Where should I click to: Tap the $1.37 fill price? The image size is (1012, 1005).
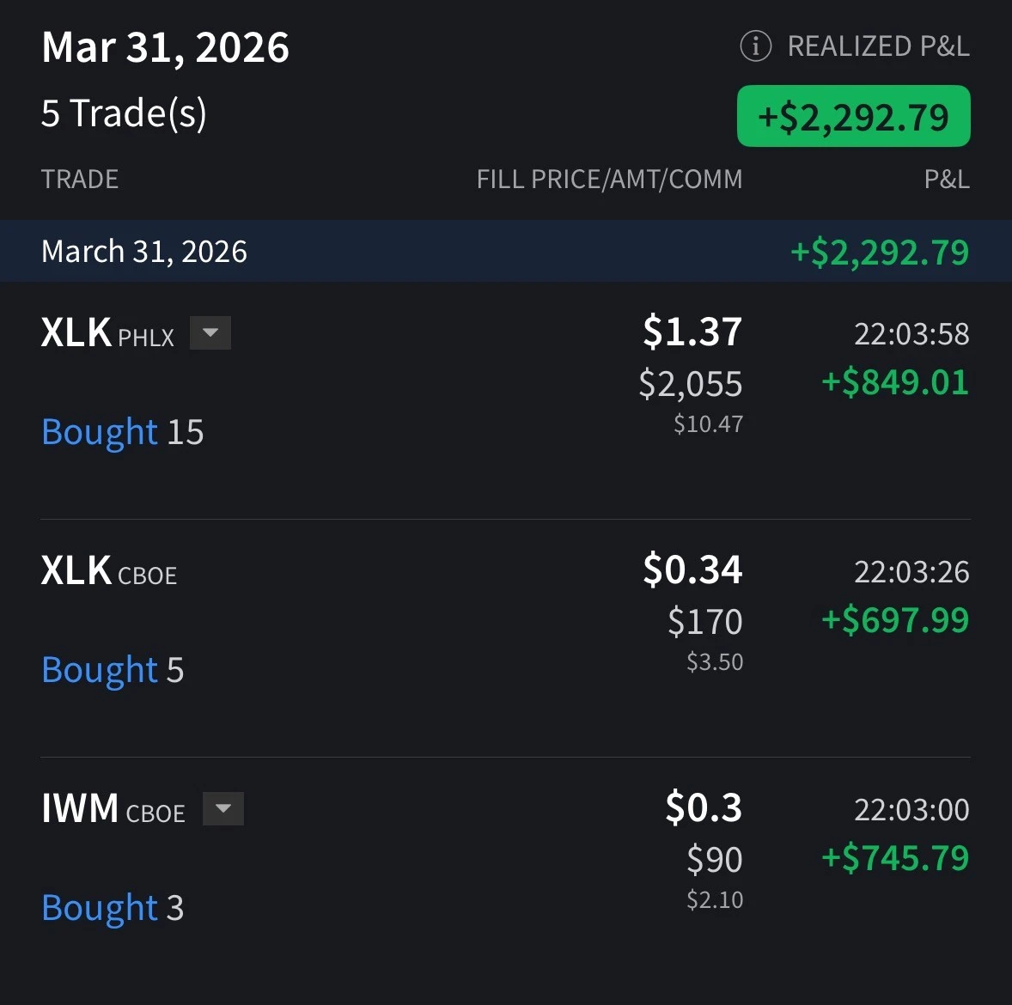692,332
